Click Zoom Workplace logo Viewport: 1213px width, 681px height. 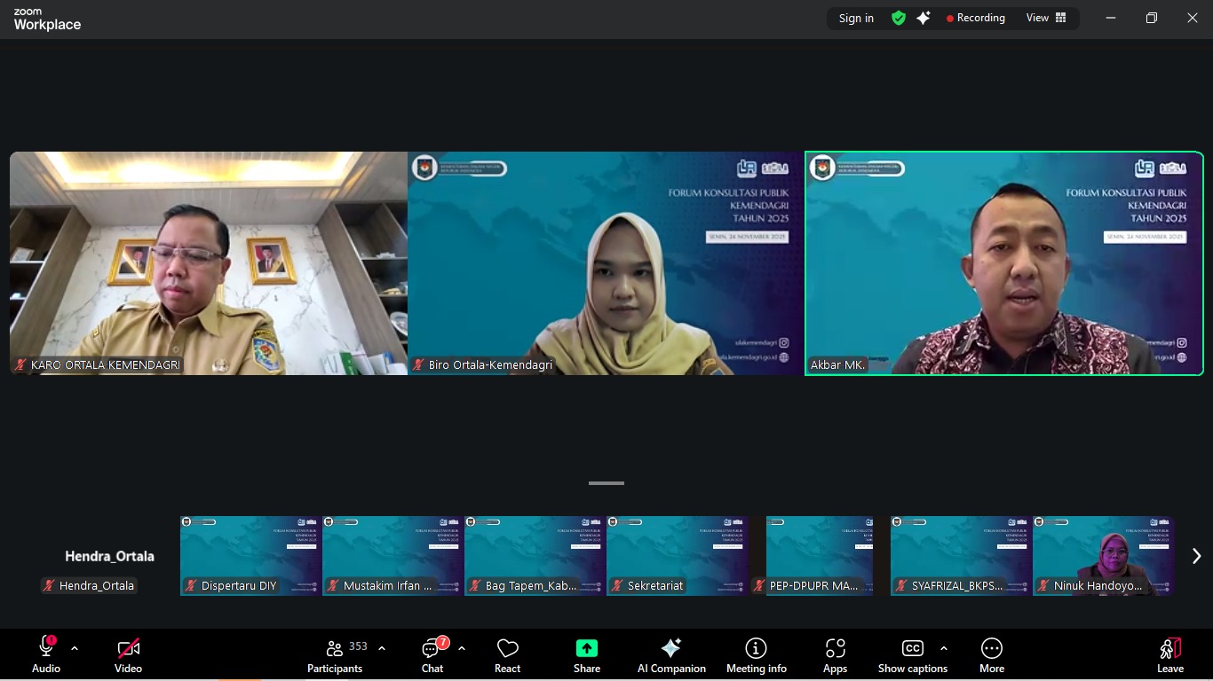coord(47,20)
